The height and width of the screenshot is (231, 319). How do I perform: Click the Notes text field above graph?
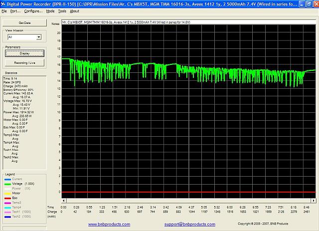click(189, 23)
